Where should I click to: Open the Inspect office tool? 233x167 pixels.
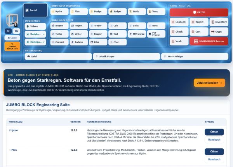point(59,26)
